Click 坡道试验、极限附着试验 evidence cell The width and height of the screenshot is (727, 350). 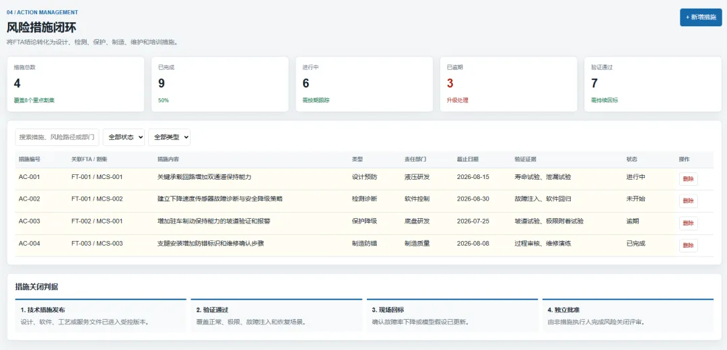(x=549, y=221)
